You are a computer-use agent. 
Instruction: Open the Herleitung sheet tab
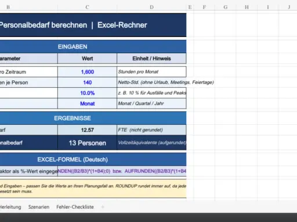click(10, 207)
